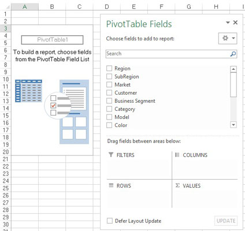Click the ROWS area label
The height and width of the screenshot is (231, 245).
click(x=124, y=186)
